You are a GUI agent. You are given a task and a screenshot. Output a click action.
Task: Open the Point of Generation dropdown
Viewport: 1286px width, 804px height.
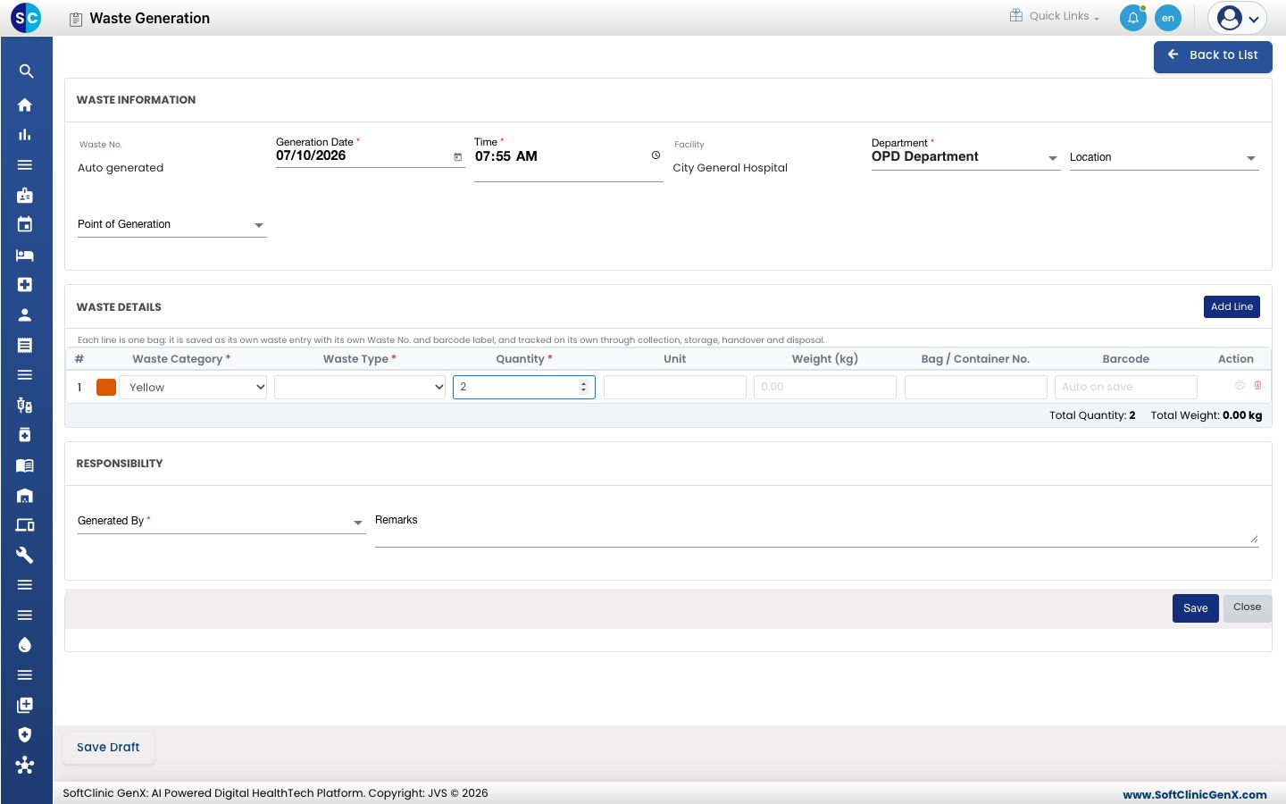(x=171, y=225)
